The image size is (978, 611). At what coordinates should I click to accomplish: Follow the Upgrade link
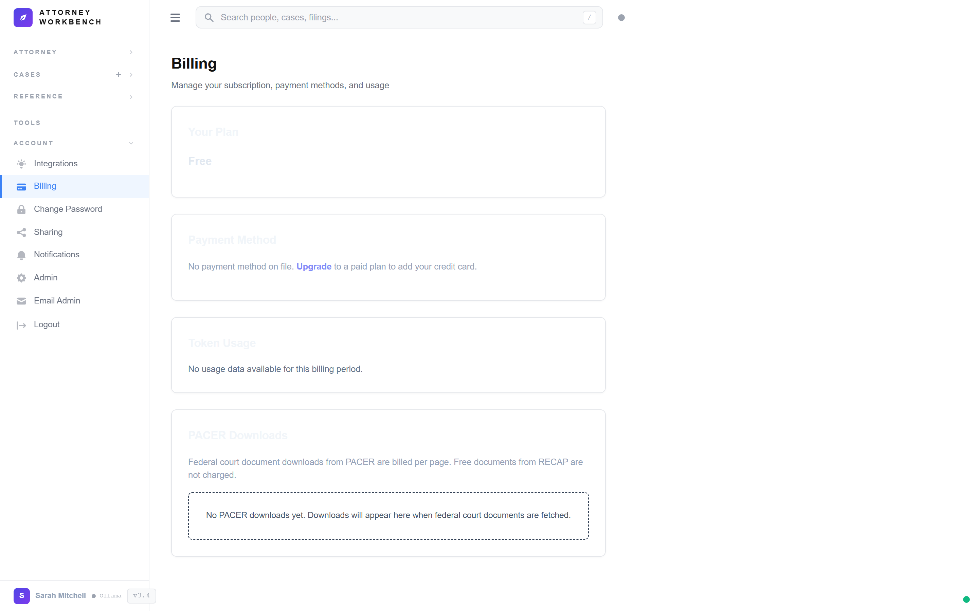tap(314, 267)
